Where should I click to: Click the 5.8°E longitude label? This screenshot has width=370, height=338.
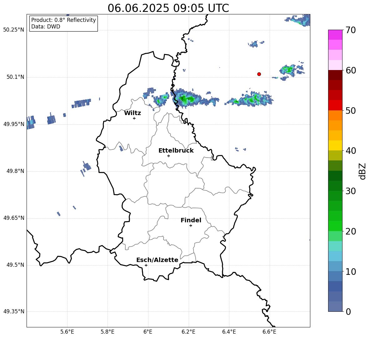pos(107,332)
